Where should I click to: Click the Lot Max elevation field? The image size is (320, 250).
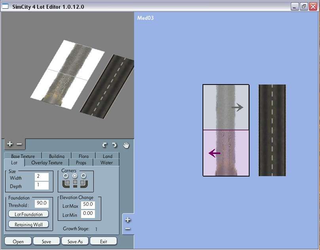tap(88, 205)
